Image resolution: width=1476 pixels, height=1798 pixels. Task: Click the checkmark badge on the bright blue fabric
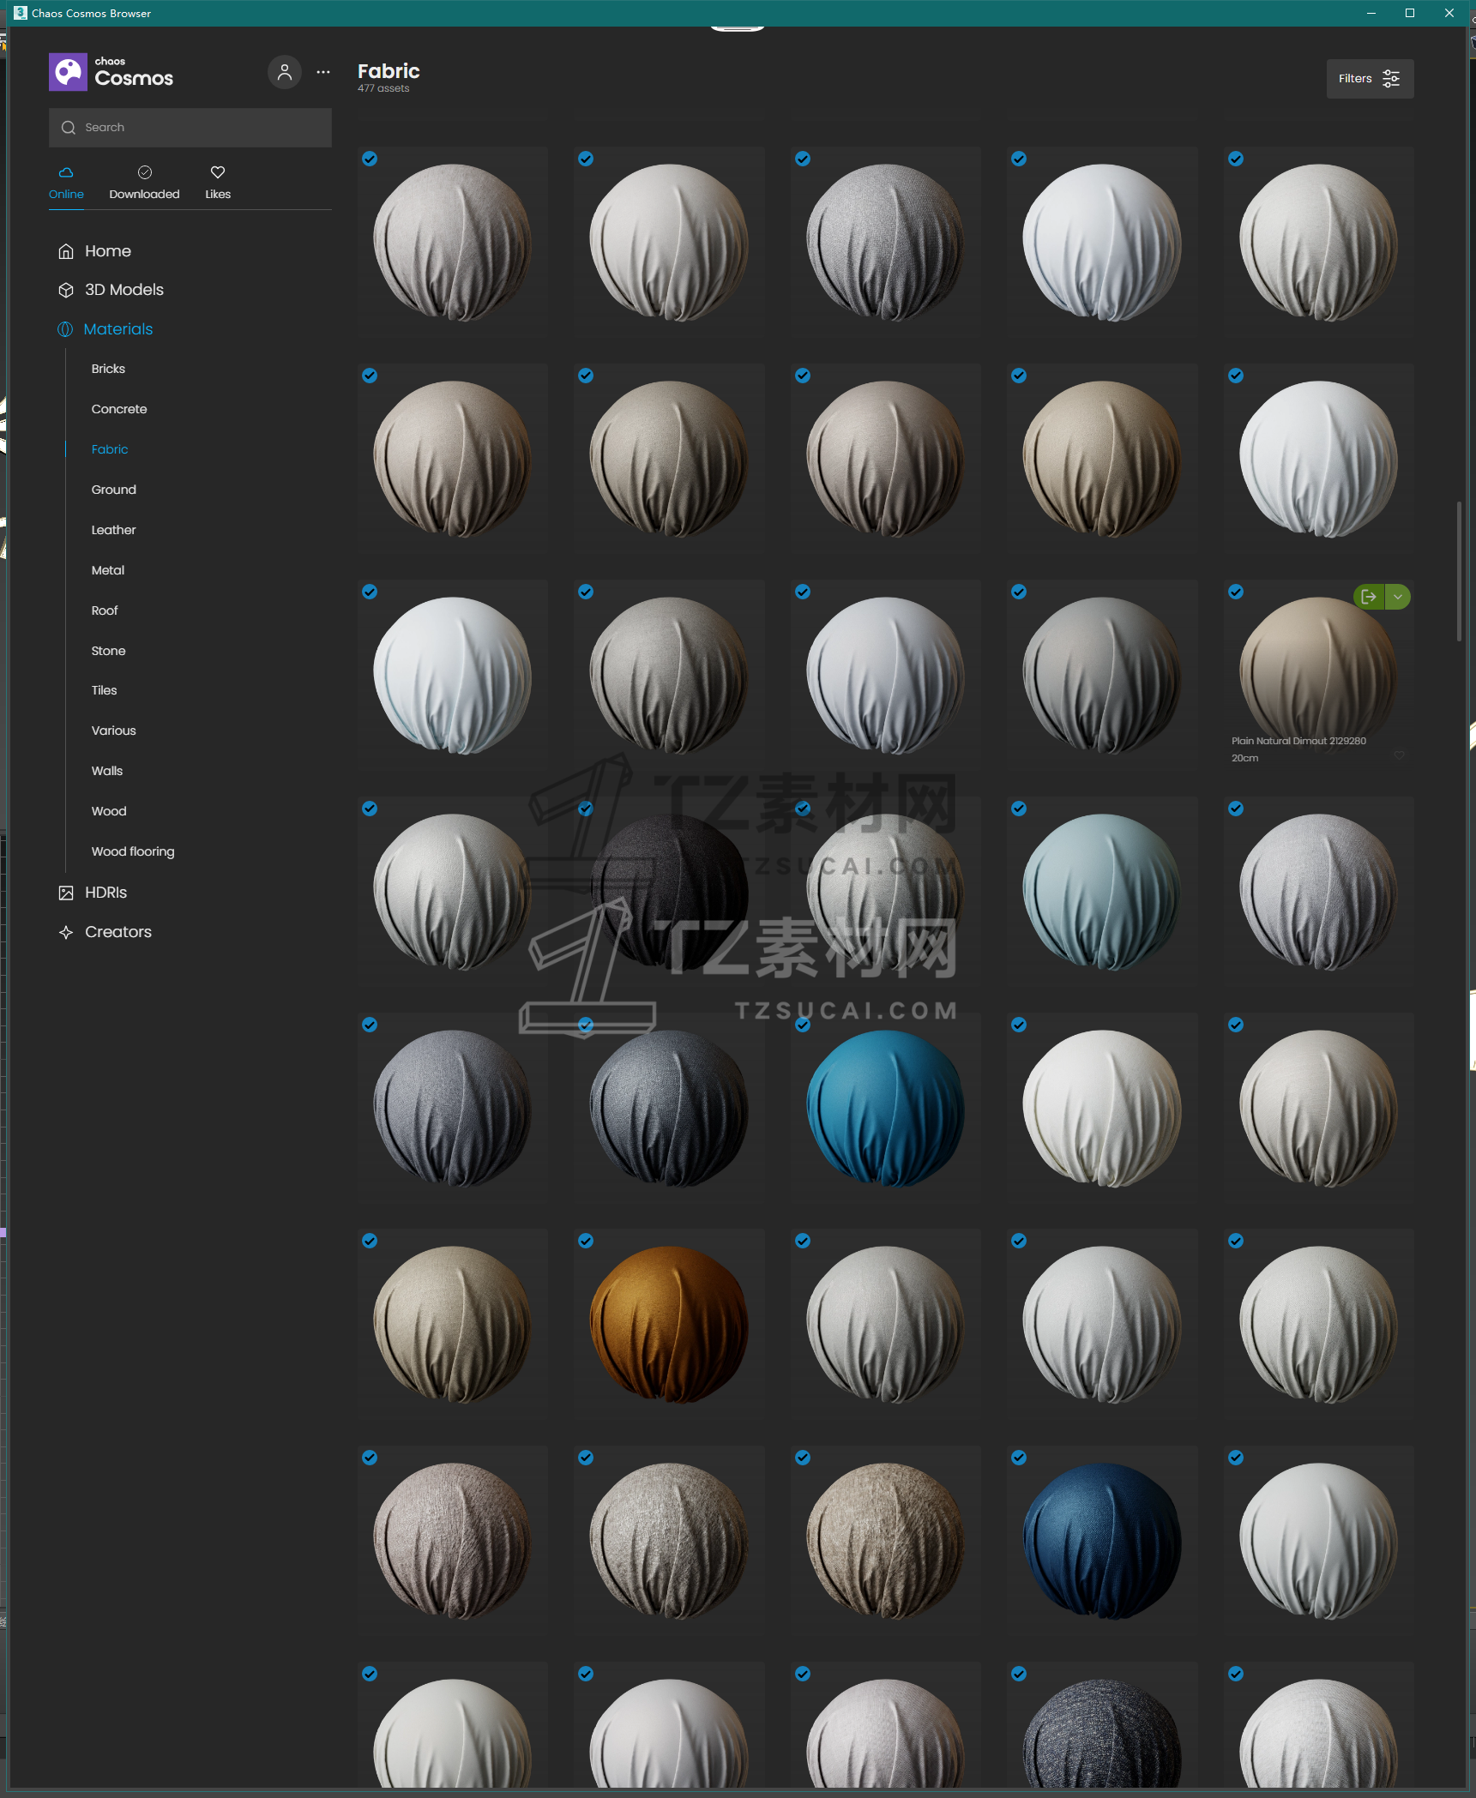(x=803, y=1025)
